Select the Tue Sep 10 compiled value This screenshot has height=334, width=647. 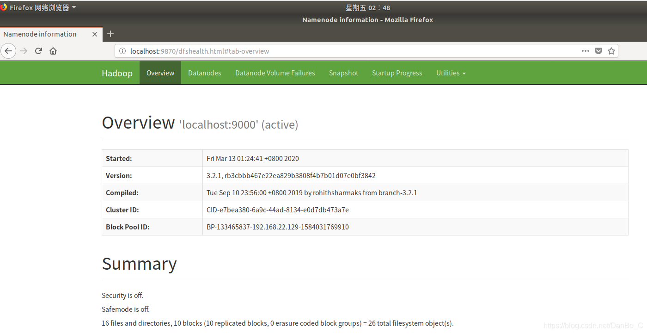tap(312, 193)
